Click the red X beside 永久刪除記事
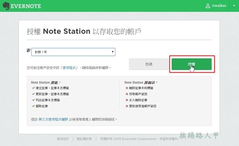The width and height of the screenshot is (239, 146). 127,100
